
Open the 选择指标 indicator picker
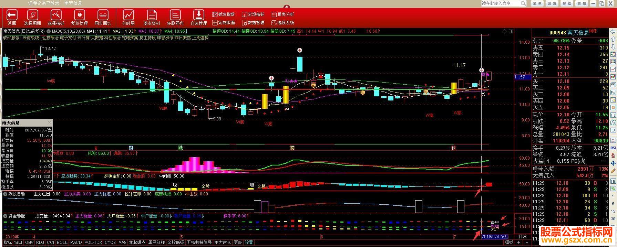56,18
